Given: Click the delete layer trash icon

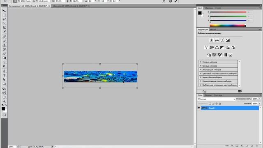Looking at the screenshot, I should coord(257,146).
